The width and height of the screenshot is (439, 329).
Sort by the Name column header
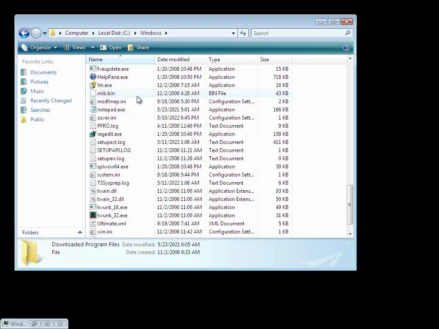(x=120, y=59)
